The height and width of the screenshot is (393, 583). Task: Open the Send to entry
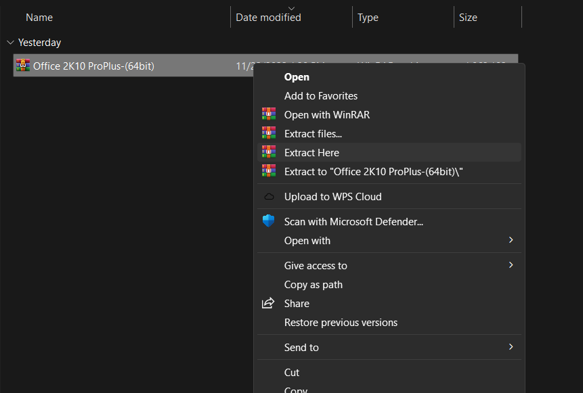pos(389,347)
